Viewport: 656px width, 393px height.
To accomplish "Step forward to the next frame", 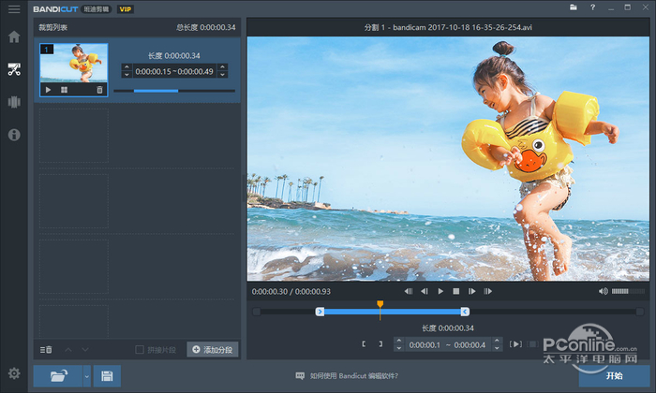I will coord(472,291).
